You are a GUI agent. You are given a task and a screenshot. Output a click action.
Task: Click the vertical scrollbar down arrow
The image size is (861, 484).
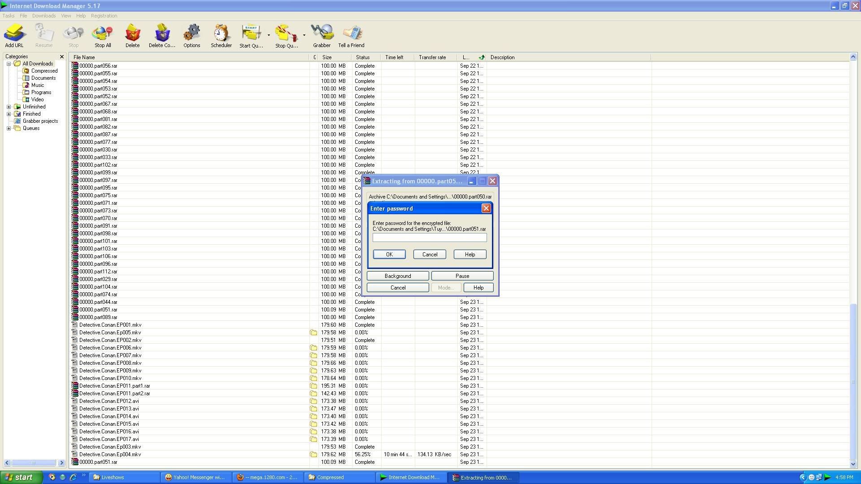click(853, 464)
